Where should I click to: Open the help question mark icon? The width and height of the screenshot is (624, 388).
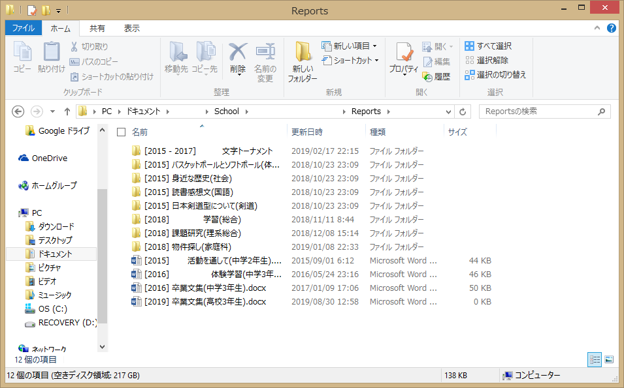click(612, 28)
